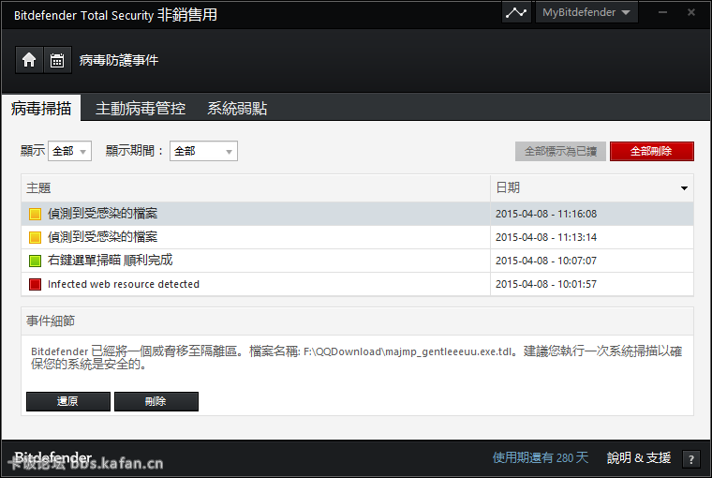The width and height of the screenshot is (712, 478).
Task: Click yellow status icon of 11:13:14 event
Action: pyautogui.click(x=35, y=237)
